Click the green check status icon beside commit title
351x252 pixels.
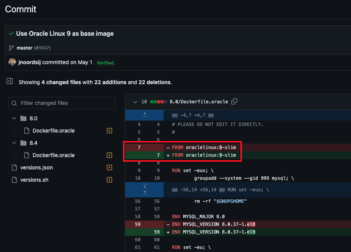tap(12, 33)
